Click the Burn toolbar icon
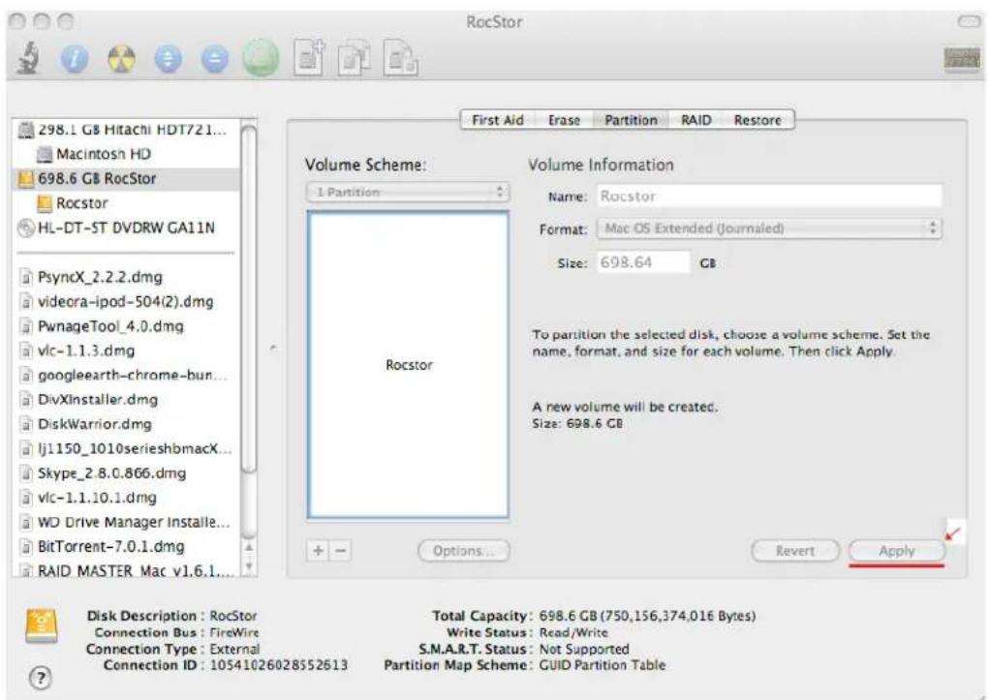This screenshot has height=700, width=989. (x=121, y=59)
